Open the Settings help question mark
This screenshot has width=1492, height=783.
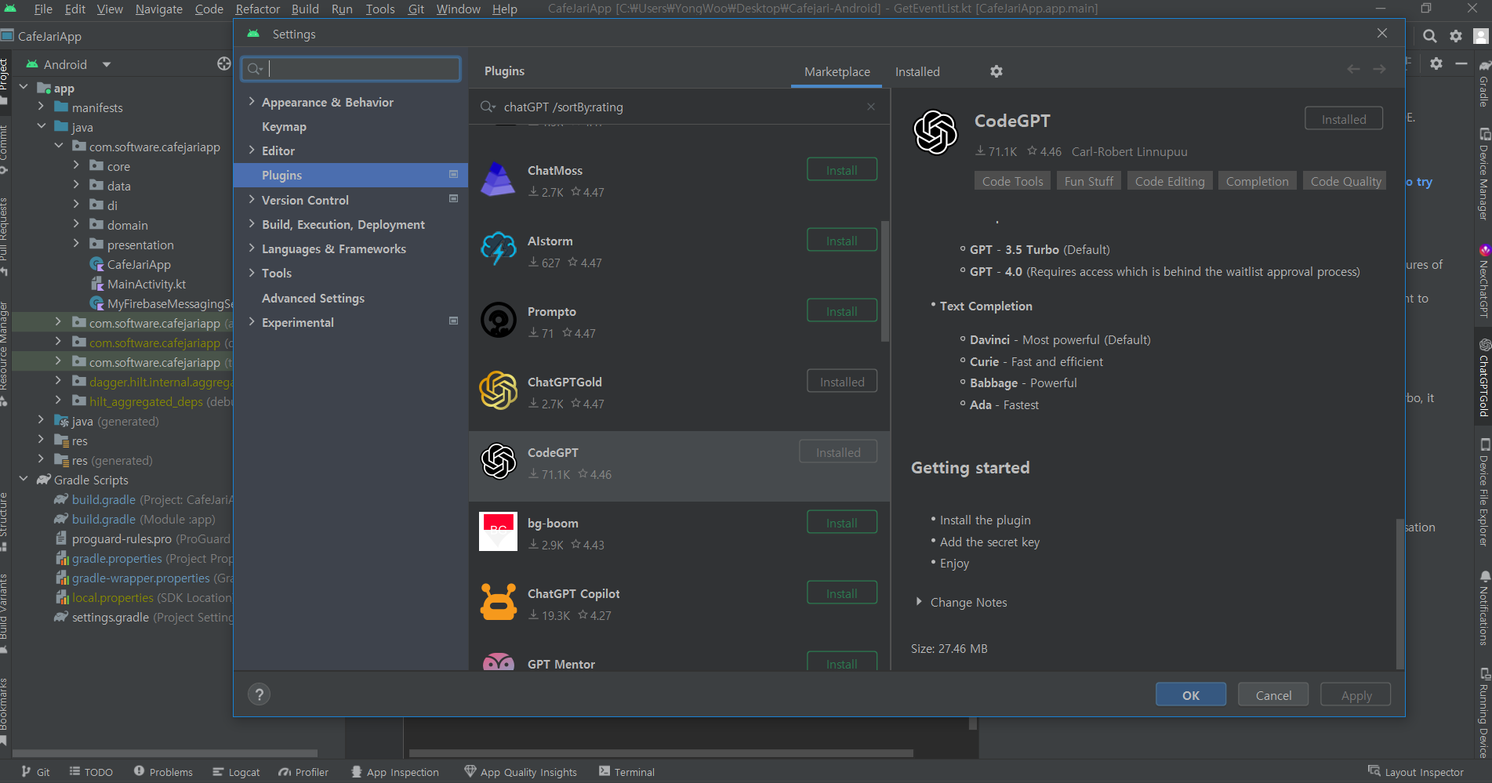(x=259, y=694)
